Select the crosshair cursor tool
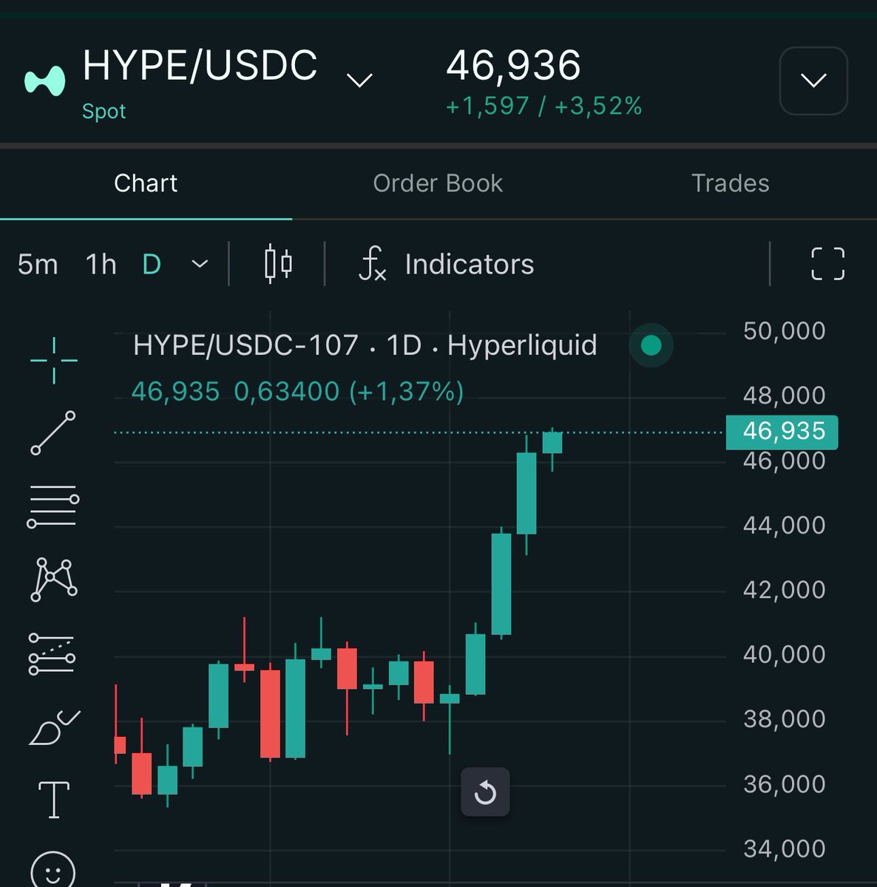The height and width of the screenshot is (887, 877). coord(53,360)
